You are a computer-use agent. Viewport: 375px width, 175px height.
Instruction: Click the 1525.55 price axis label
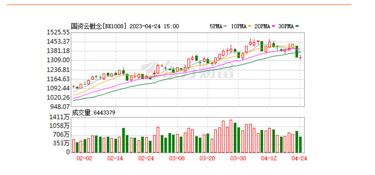coord(58,32)
